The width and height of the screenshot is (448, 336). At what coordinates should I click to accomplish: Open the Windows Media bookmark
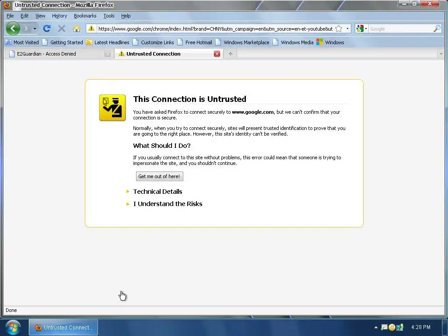[294, 42]
